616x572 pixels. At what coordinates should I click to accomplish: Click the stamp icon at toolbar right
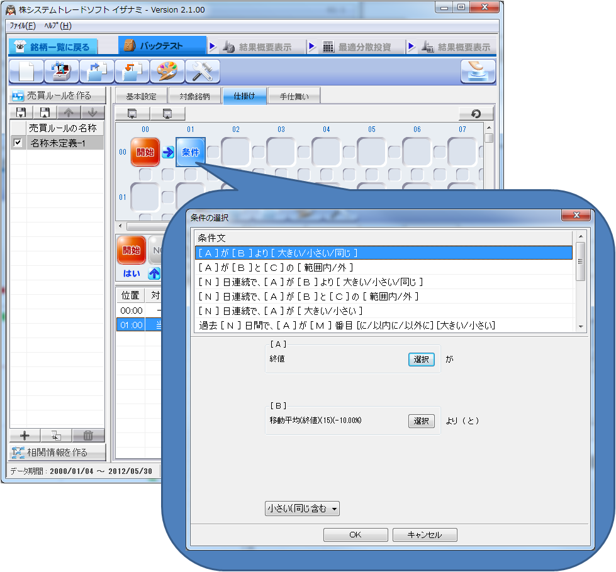[478, 72]
